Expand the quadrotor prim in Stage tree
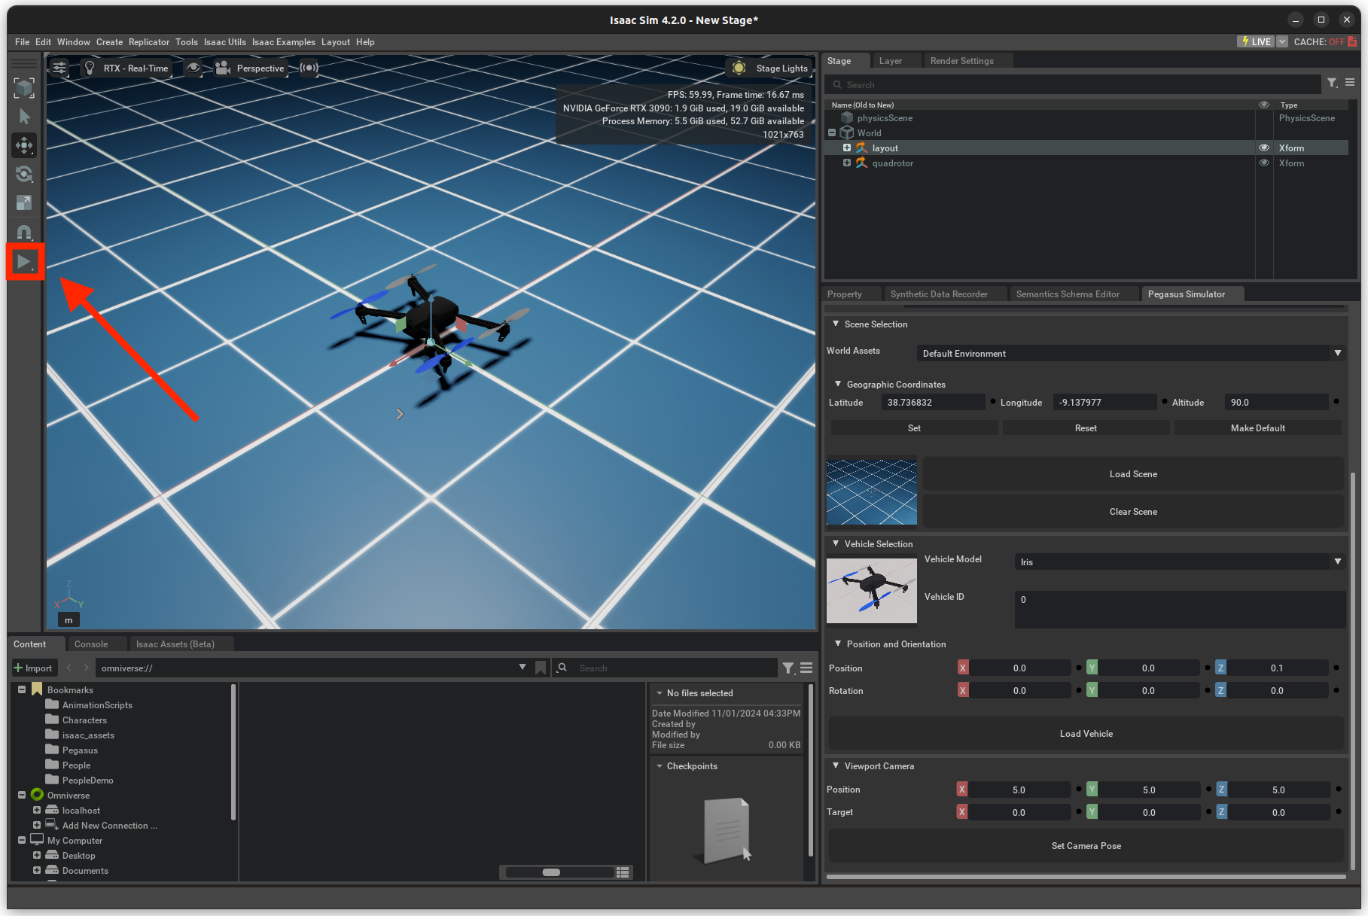 (847, 163)
